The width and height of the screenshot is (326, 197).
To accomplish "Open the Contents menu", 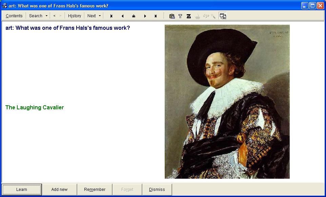I will click(x=14, y=16).
